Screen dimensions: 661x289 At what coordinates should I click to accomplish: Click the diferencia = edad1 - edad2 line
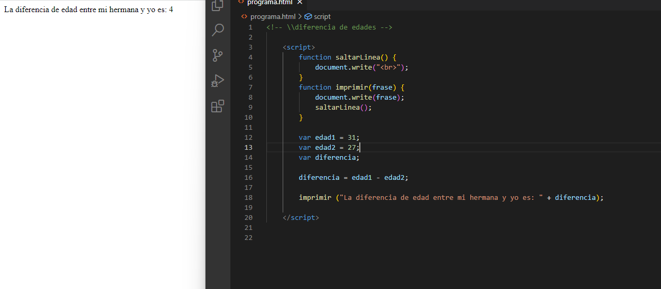coord(354,177)
